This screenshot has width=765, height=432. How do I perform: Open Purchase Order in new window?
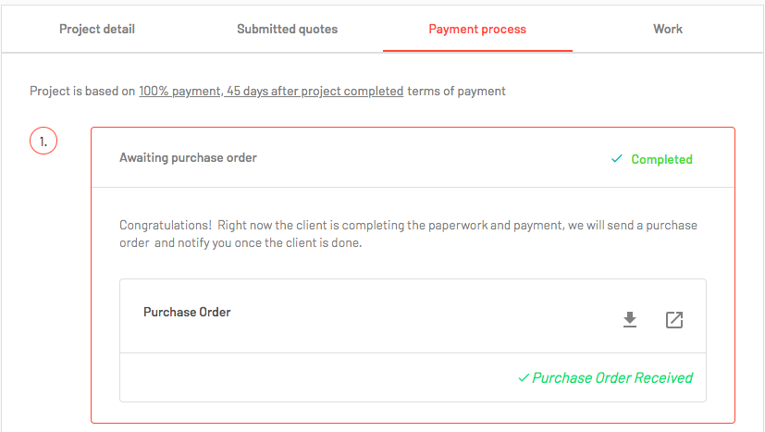(674, 320)
